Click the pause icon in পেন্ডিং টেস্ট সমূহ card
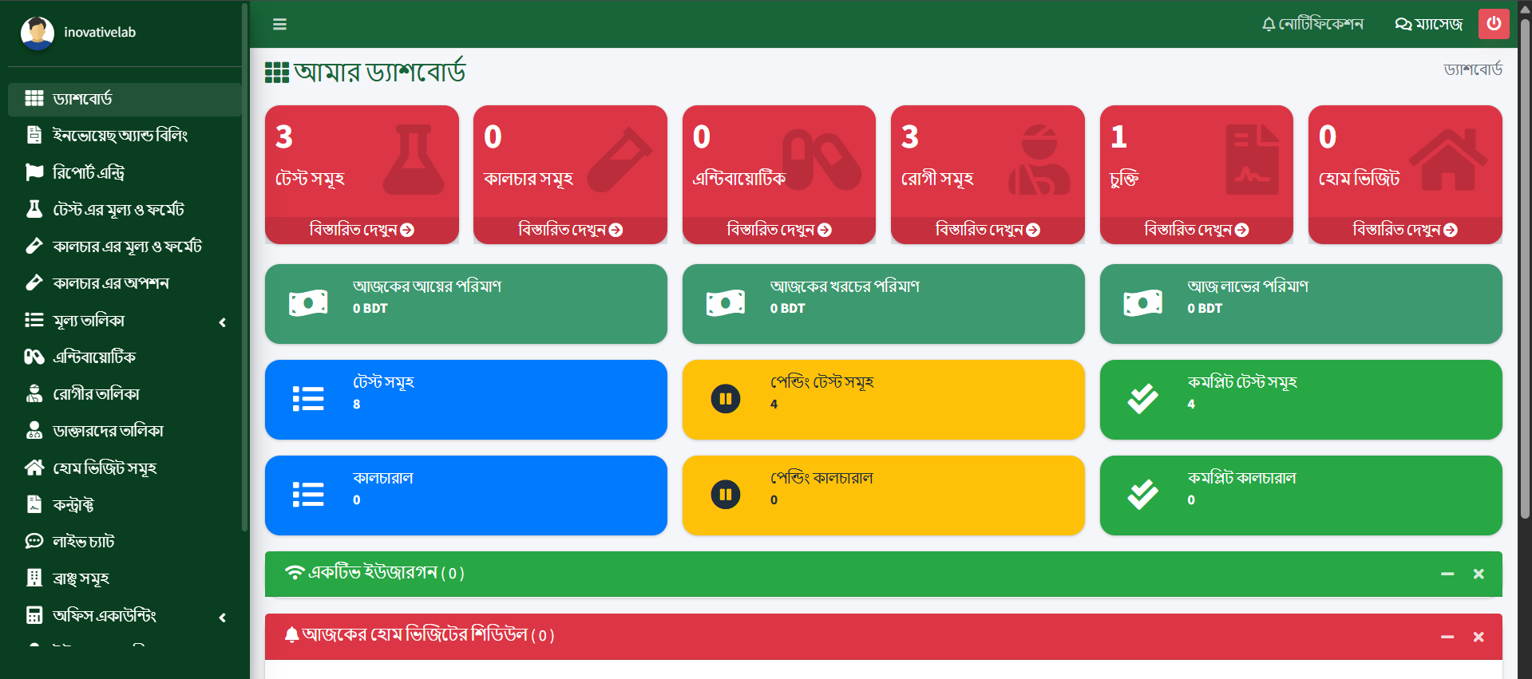The width and height of the screenshot is (1532, 679). (x=725, y=399)
